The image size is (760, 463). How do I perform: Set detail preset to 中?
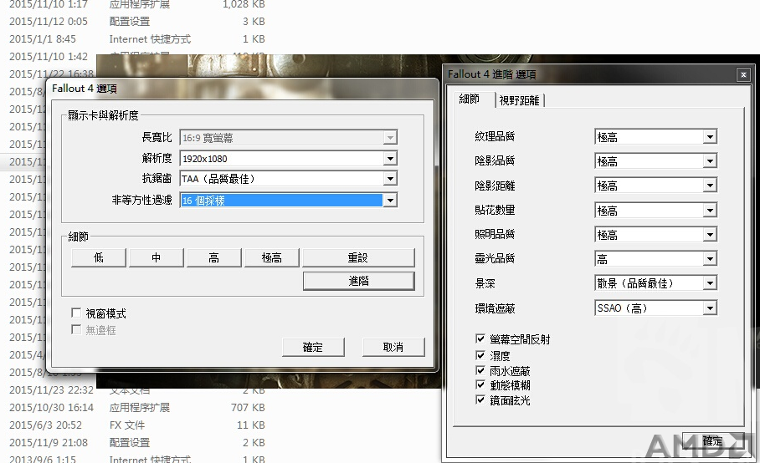[156, 257]
